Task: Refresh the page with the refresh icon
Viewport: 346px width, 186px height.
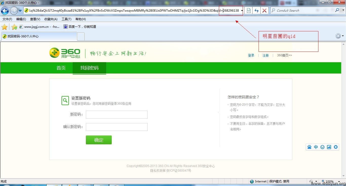Action: click(257, 11)
